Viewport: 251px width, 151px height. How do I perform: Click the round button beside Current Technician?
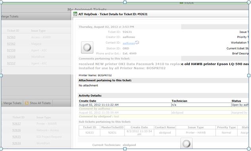[x=186, y=143]
